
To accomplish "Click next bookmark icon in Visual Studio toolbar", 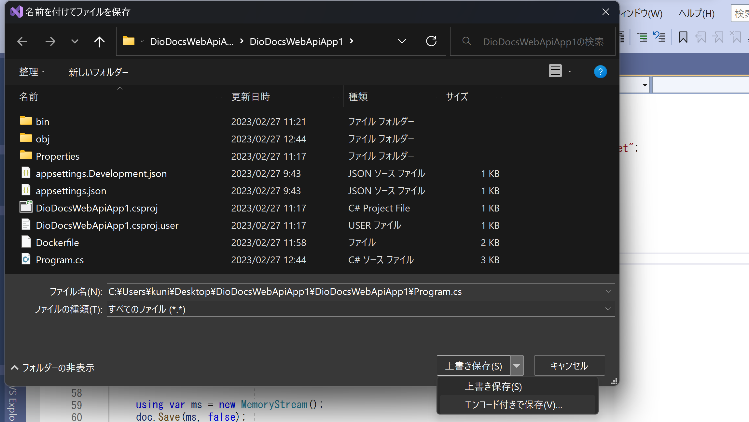I will click(718, 37).
